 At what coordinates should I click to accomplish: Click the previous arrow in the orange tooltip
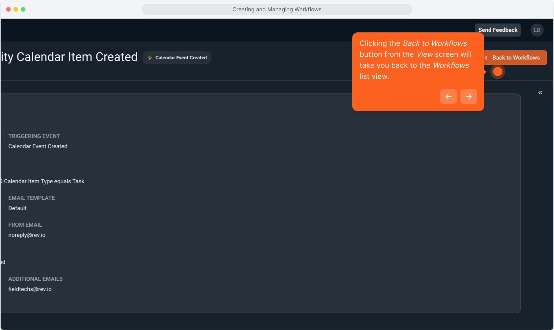pyautogui.click(x=448, y=97)
